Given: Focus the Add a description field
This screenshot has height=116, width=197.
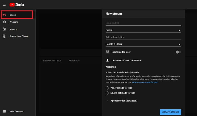Looking at the screenshot, I should click(143, 37).
